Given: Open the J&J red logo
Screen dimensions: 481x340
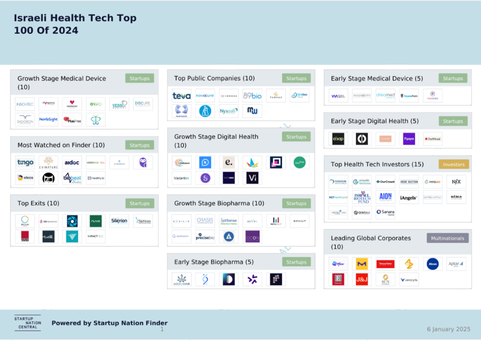Looking at the screenshot, I should 362,280.
